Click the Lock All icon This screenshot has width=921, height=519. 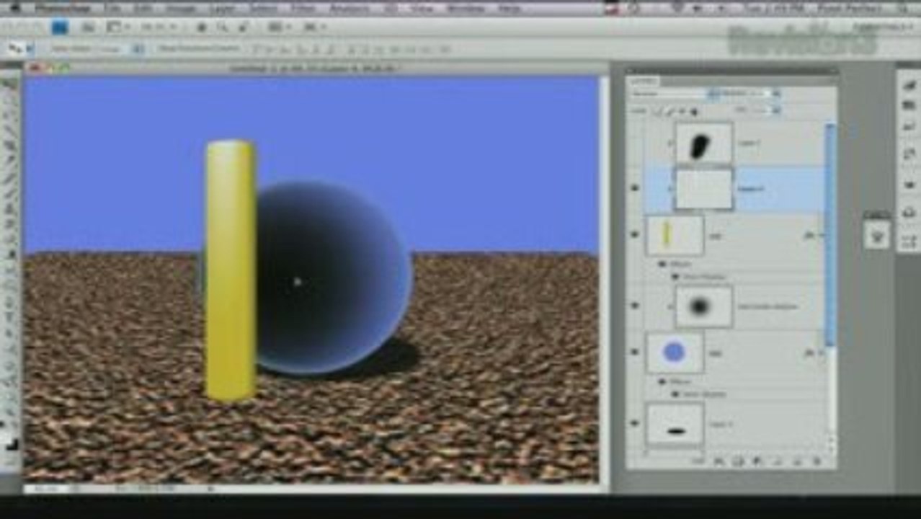coord(695,111)
